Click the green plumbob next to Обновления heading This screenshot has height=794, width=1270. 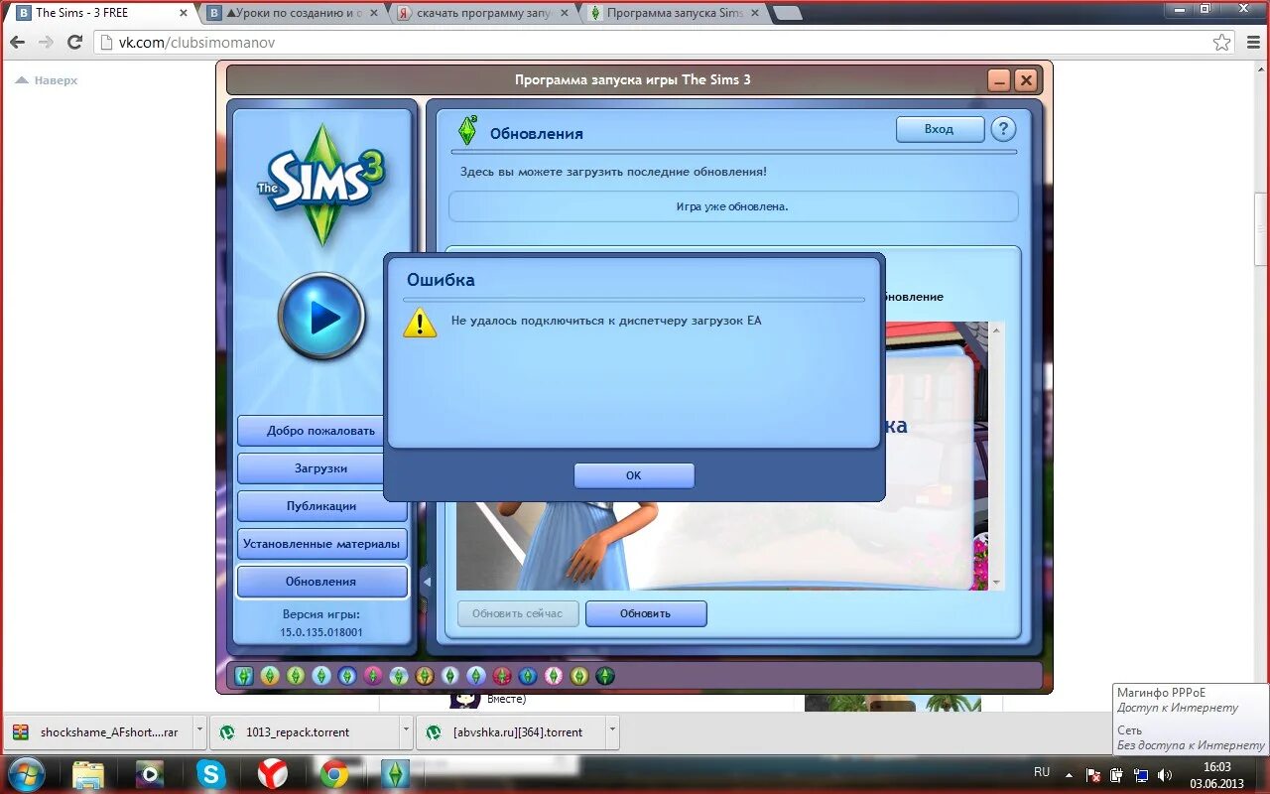pos(467,130)
